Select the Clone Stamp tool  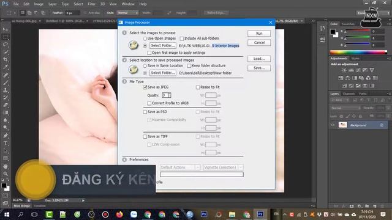[6, 90]
